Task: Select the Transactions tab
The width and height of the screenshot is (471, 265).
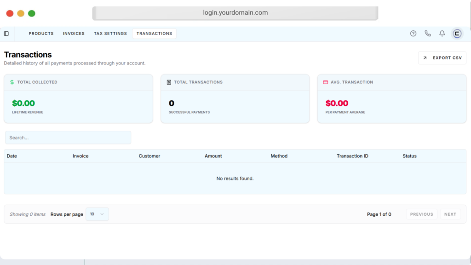Action: pos(154,34)
